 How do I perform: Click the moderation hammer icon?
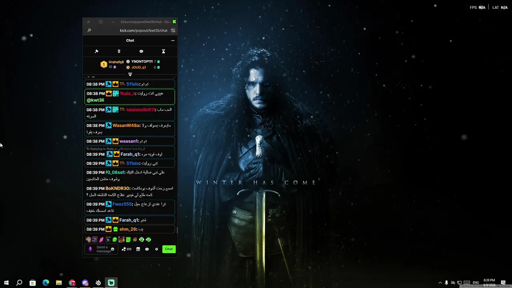pyautogui.click(x=96, y=51)
